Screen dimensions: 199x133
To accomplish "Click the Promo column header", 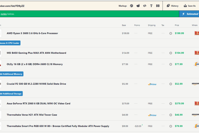I will (137, 25).
